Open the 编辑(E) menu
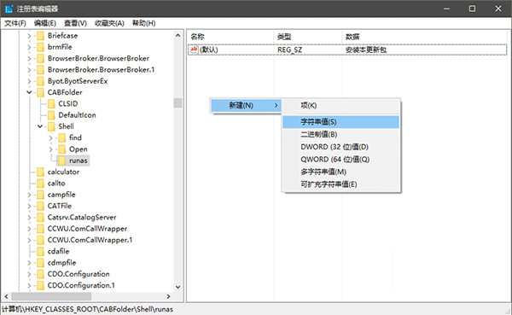Screen dimensions: 512x315 (45, 23)
